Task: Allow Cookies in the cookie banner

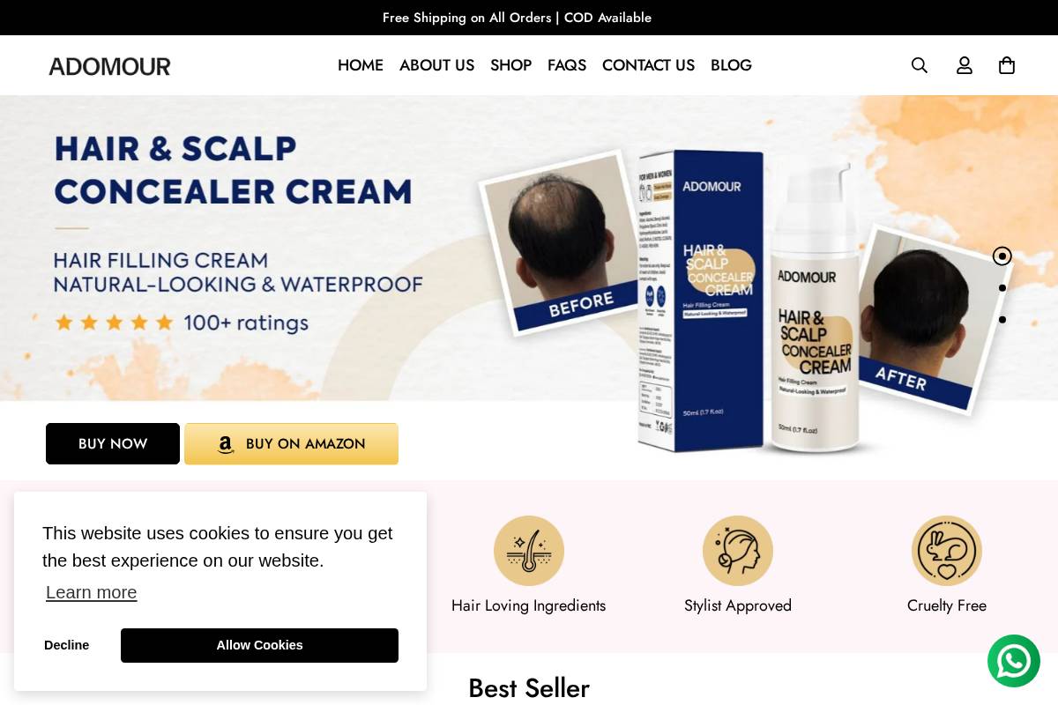Action: (259, 645)
